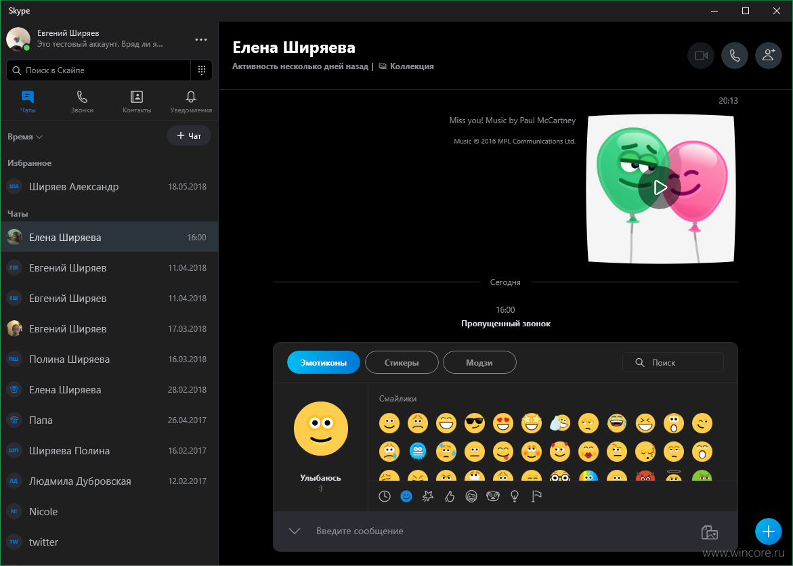This screenshot has width=793, height=566.
Task: Open the three-dots menu beside the profile
Action: pos(200,39)
